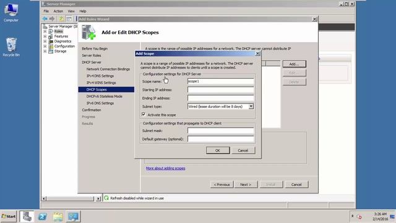Click the Starting IP address field
The height and width of the screenshot is (223, 396).
[x=220, y=90]
